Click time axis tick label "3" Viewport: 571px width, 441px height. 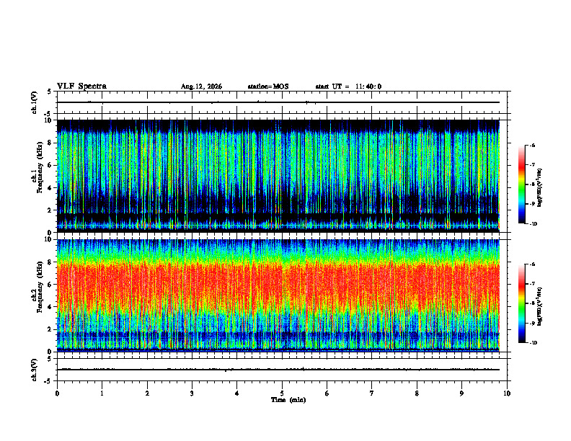192,393
